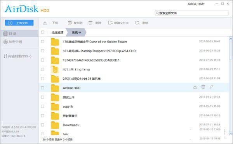Toggle the select-all checkbox in breadcrumb bar

(x=43, y=32)
